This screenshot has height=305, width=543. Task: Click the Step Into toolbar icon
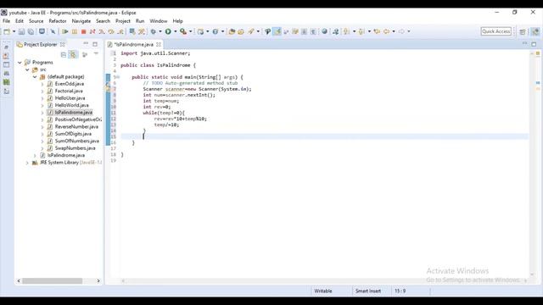click(102, 31)
